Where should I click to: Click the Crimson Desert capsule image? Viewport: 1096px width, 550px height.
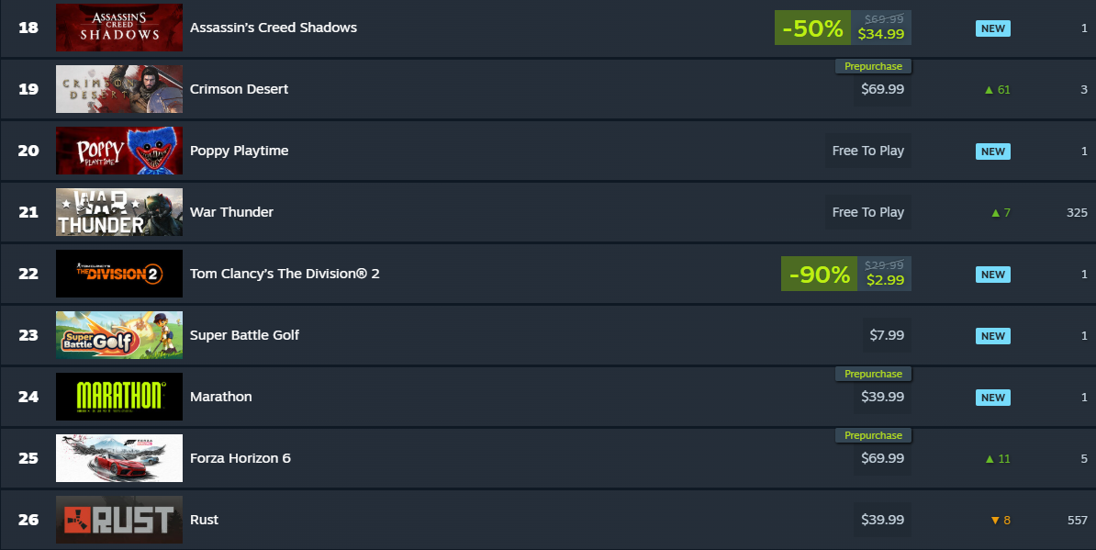point(118,88)
